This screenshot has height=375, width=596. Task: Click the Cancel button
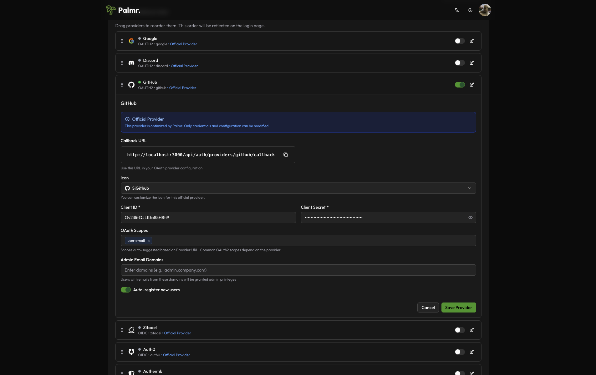(428, 307)
